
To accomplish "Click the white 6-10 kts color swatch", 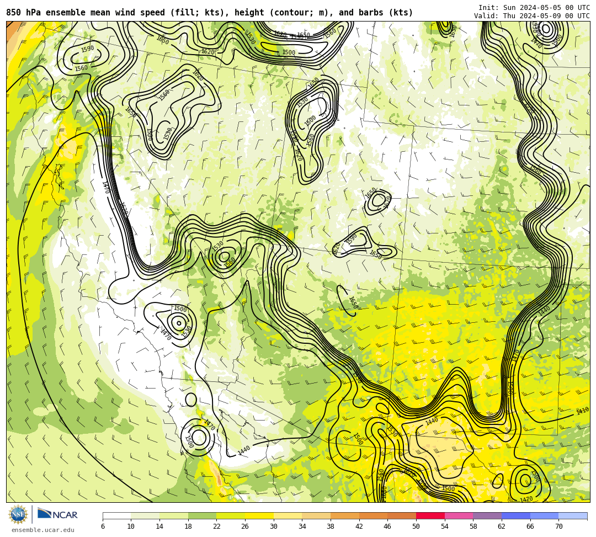I will (116, 515).
